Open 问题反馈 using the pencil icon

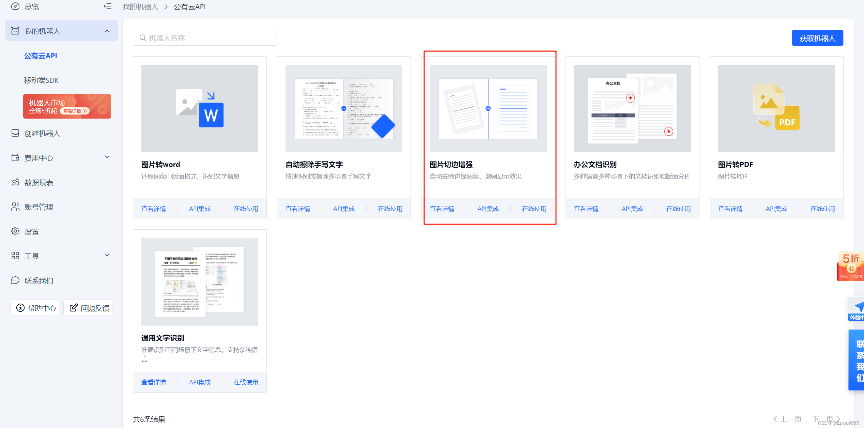(74, 307)
